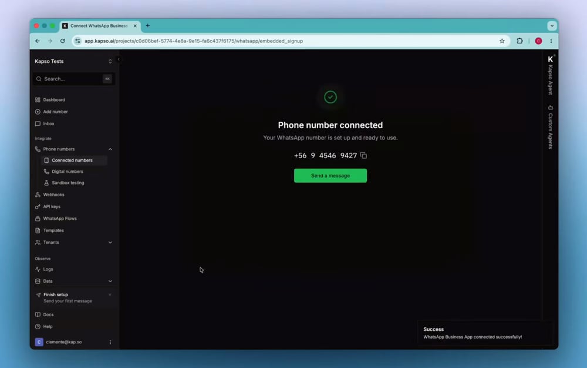Image resolution: width=587 pixels, height=368 pixels.
Task: Copy the connected phone number
Action: (x=363, y=155)
